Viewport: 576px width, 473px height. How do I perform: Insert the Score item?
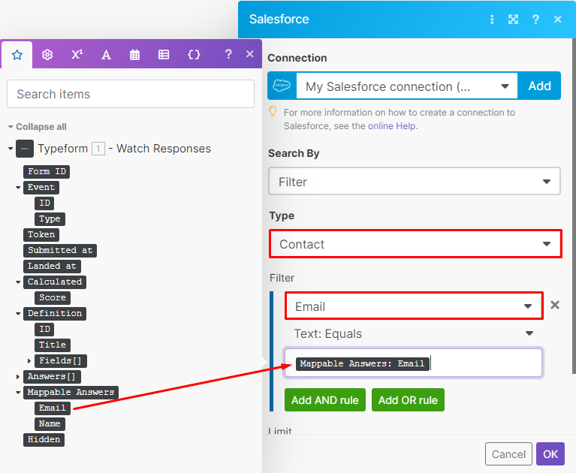tap(53, 298)
